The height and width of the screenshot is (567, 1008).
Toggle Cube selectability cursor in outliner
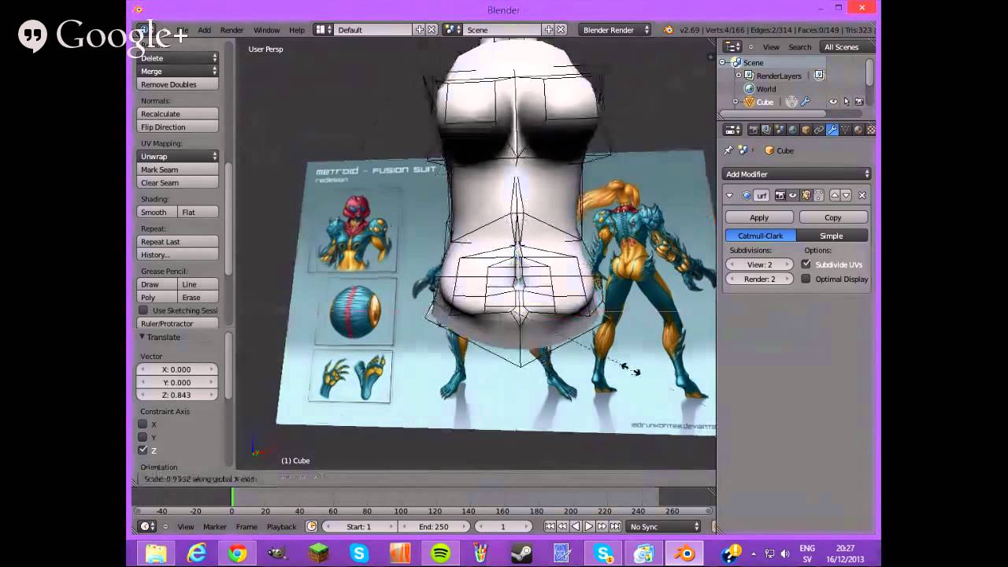[847, 102]
